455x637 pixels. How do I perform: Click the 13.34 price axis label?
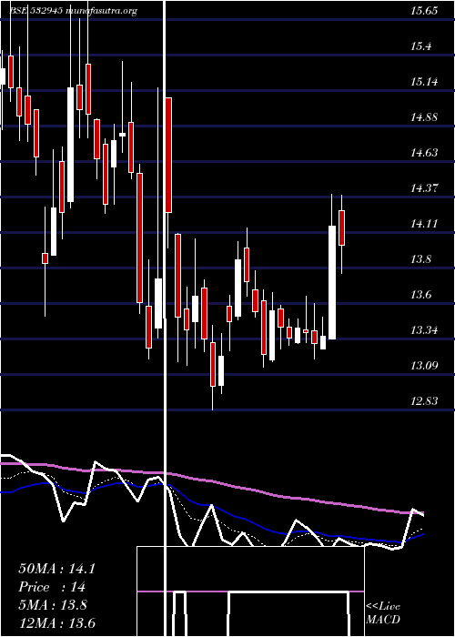coord(424,329)
